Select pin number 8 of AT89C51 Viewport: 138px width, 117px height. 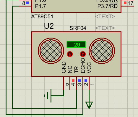pos(24,3)
